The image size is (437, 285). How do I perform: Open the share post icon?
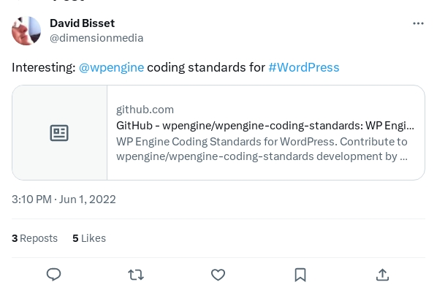point(382,275)
